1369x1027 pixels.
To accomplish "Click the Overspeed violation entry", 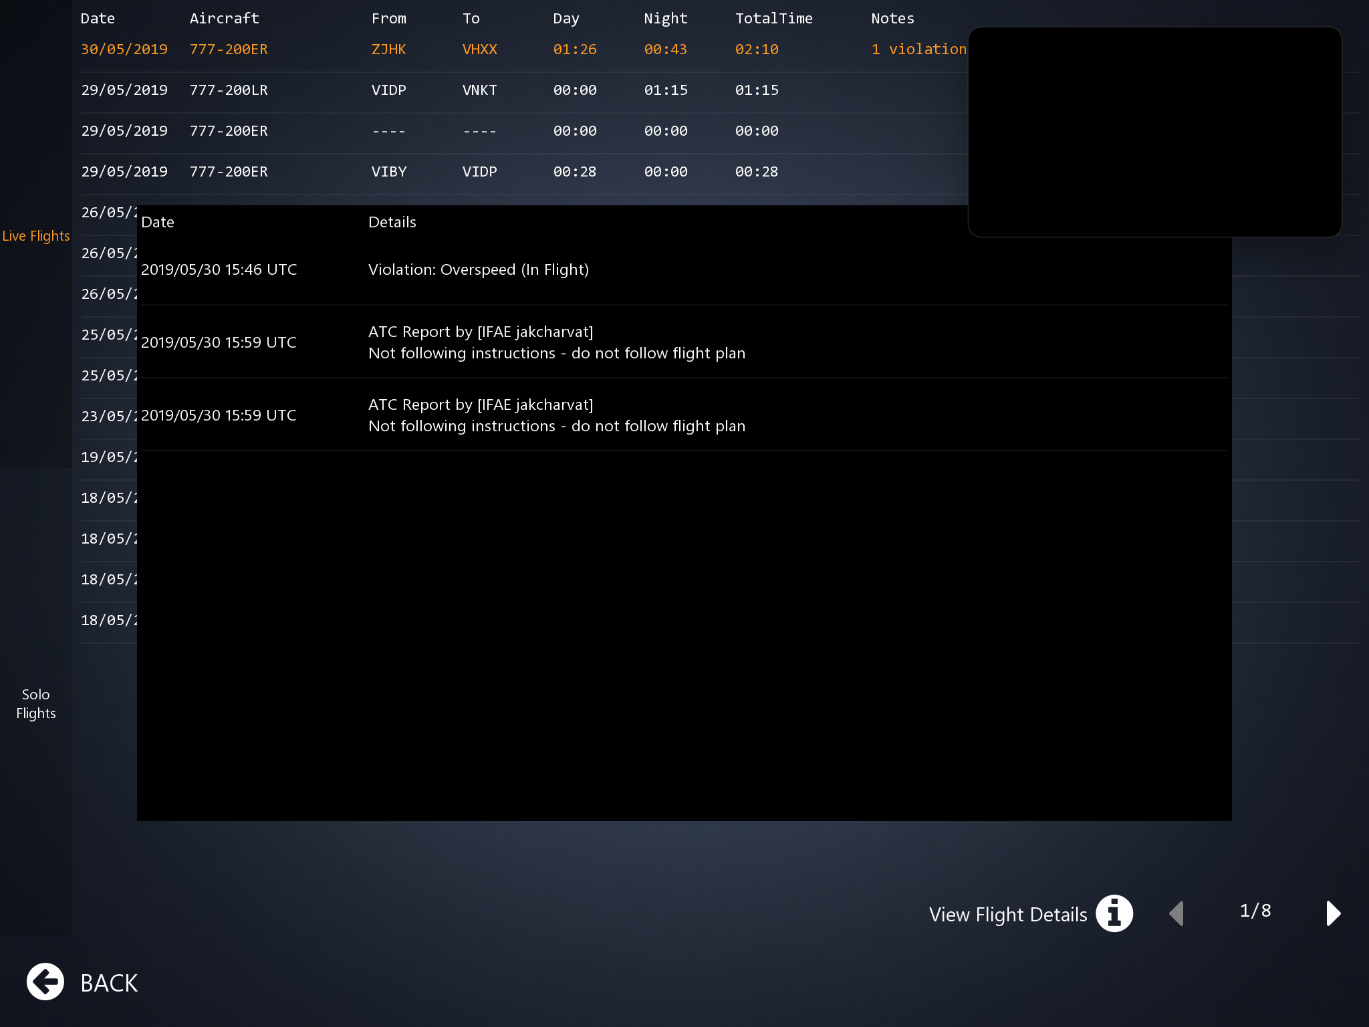I will [x=479, y=270].
